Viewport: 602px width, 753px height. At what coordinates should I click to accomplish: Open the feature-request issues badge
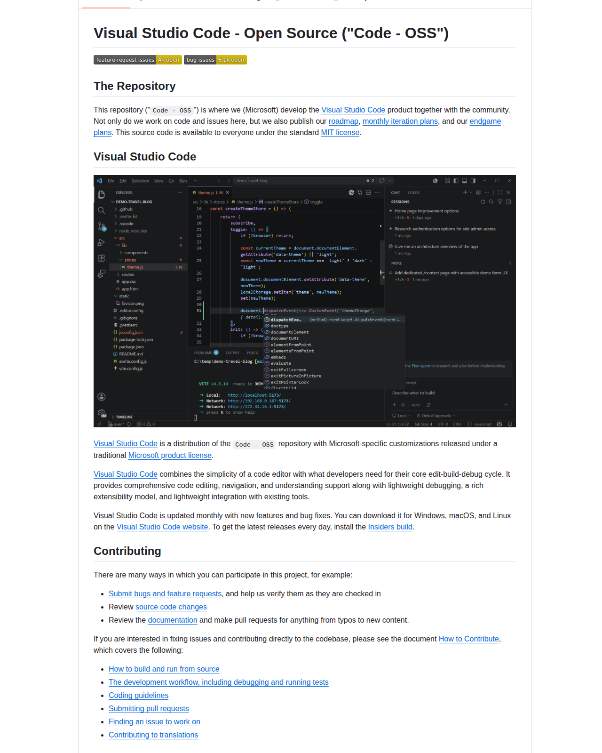pyautogui.click(x=137, y=60)
